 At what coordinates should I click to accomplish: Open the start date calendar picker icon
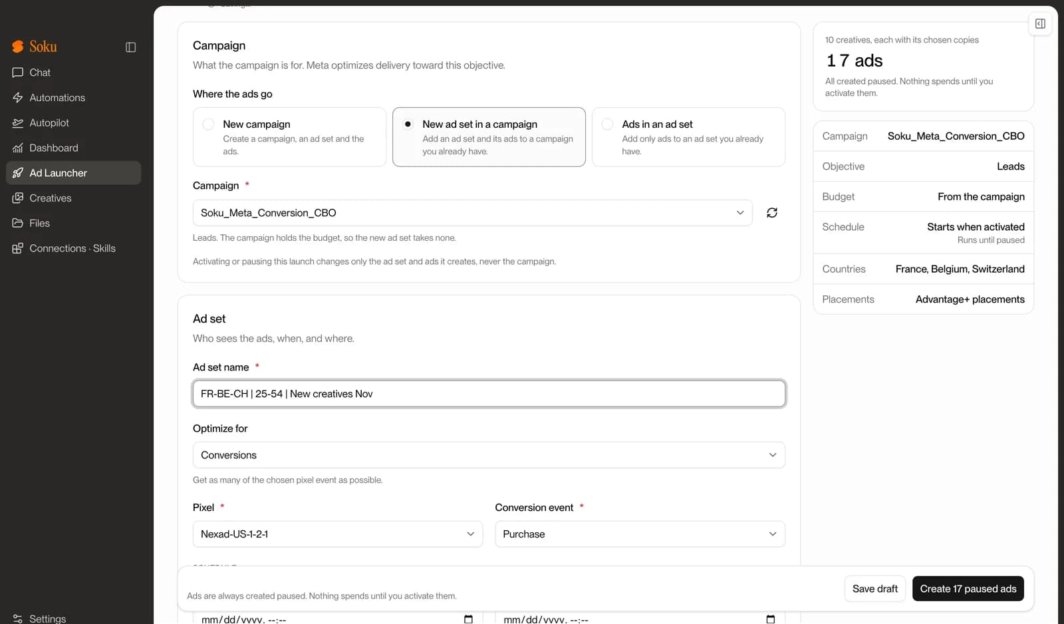[x=468, y=619]
